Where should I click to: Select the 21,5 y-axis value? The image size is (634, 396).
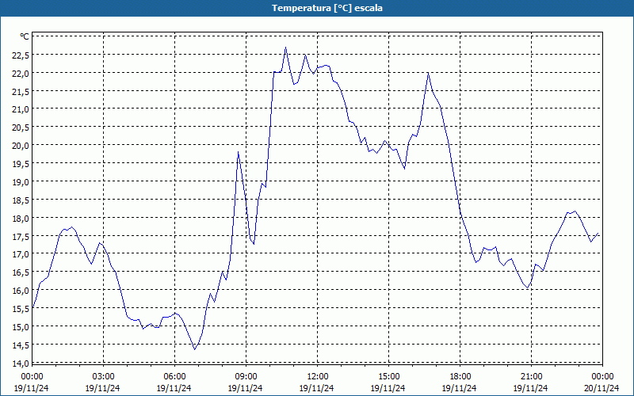pyautogui.click(x=21, y=92)
